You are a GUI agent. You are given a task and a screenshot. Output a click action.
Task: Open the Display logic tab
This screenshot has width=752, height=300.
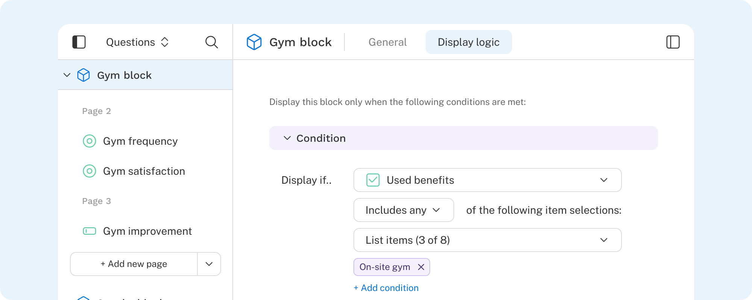click(x=468, y=42)
